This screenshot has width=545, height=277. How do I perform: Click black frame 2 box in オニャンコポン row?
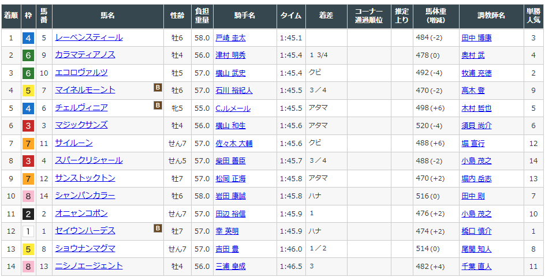tap(28, 214)
